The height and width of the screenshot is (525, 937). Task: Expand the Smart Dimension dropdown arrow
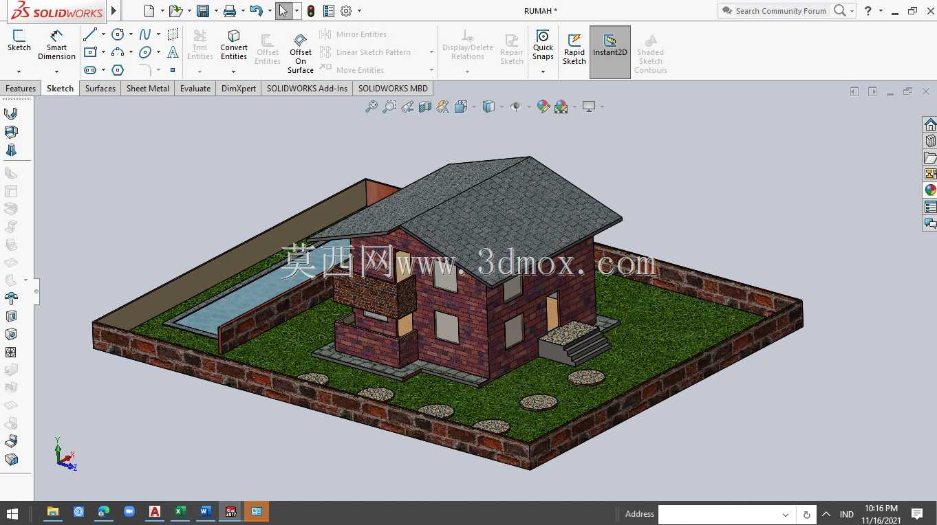coord(56,71)
